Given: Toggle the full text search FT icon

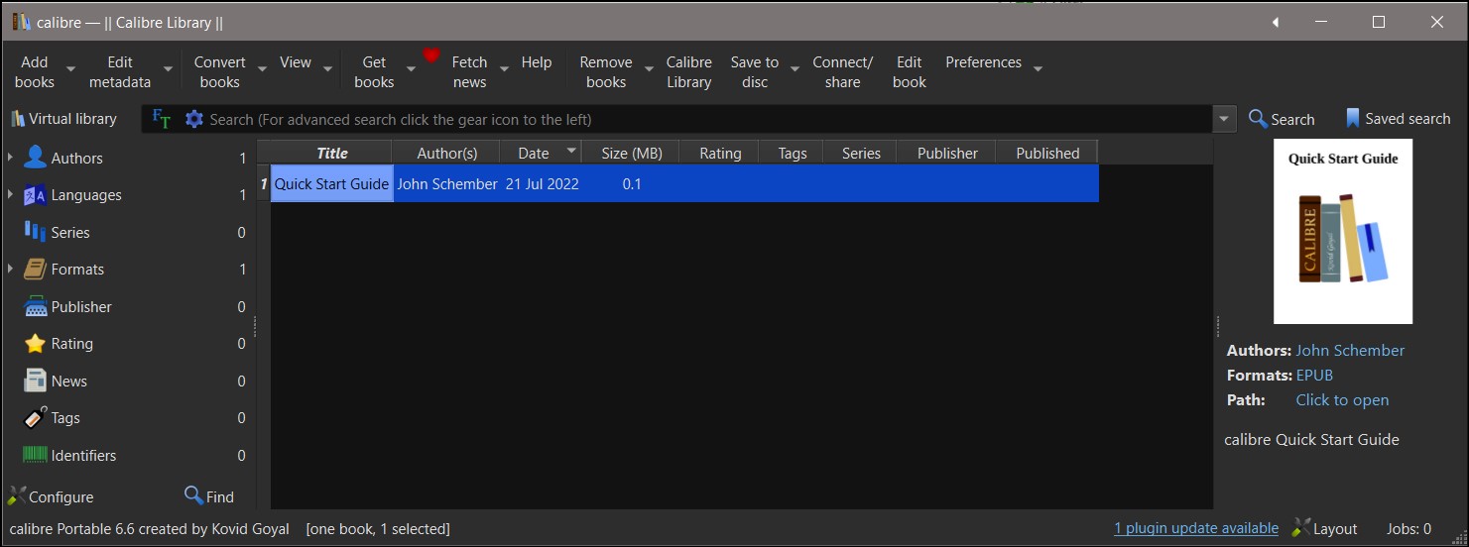Looking at the screenshot, I should click(161, 119).
